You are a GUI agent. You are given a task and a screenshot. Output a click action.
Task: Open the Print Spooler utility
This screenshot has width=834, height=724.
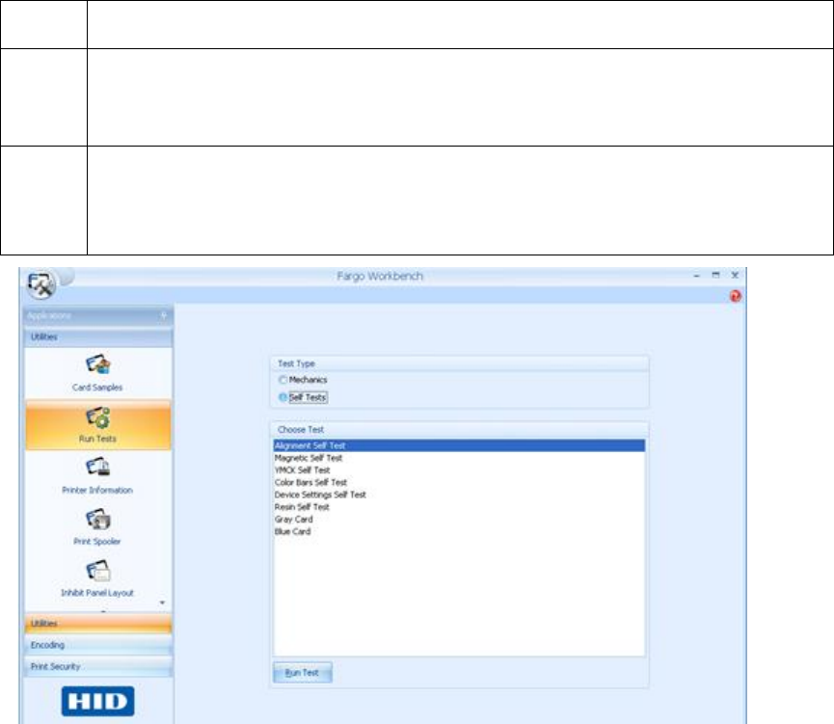coord(97,527)
